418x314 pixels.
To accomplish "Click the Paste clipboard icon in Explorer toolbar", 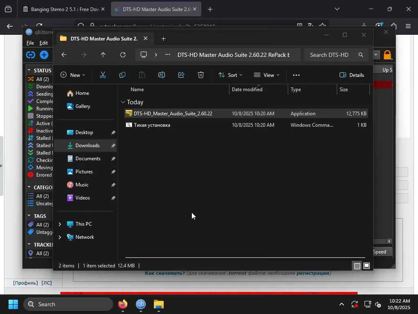I will [x=142, y=75].
